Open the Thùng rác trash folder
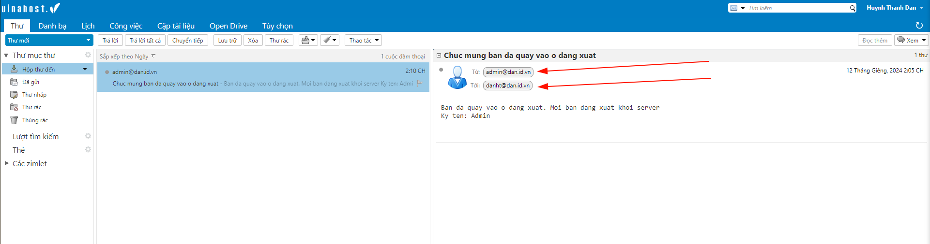The height and width of the screenshot is (244, 930). coord(35,120)
